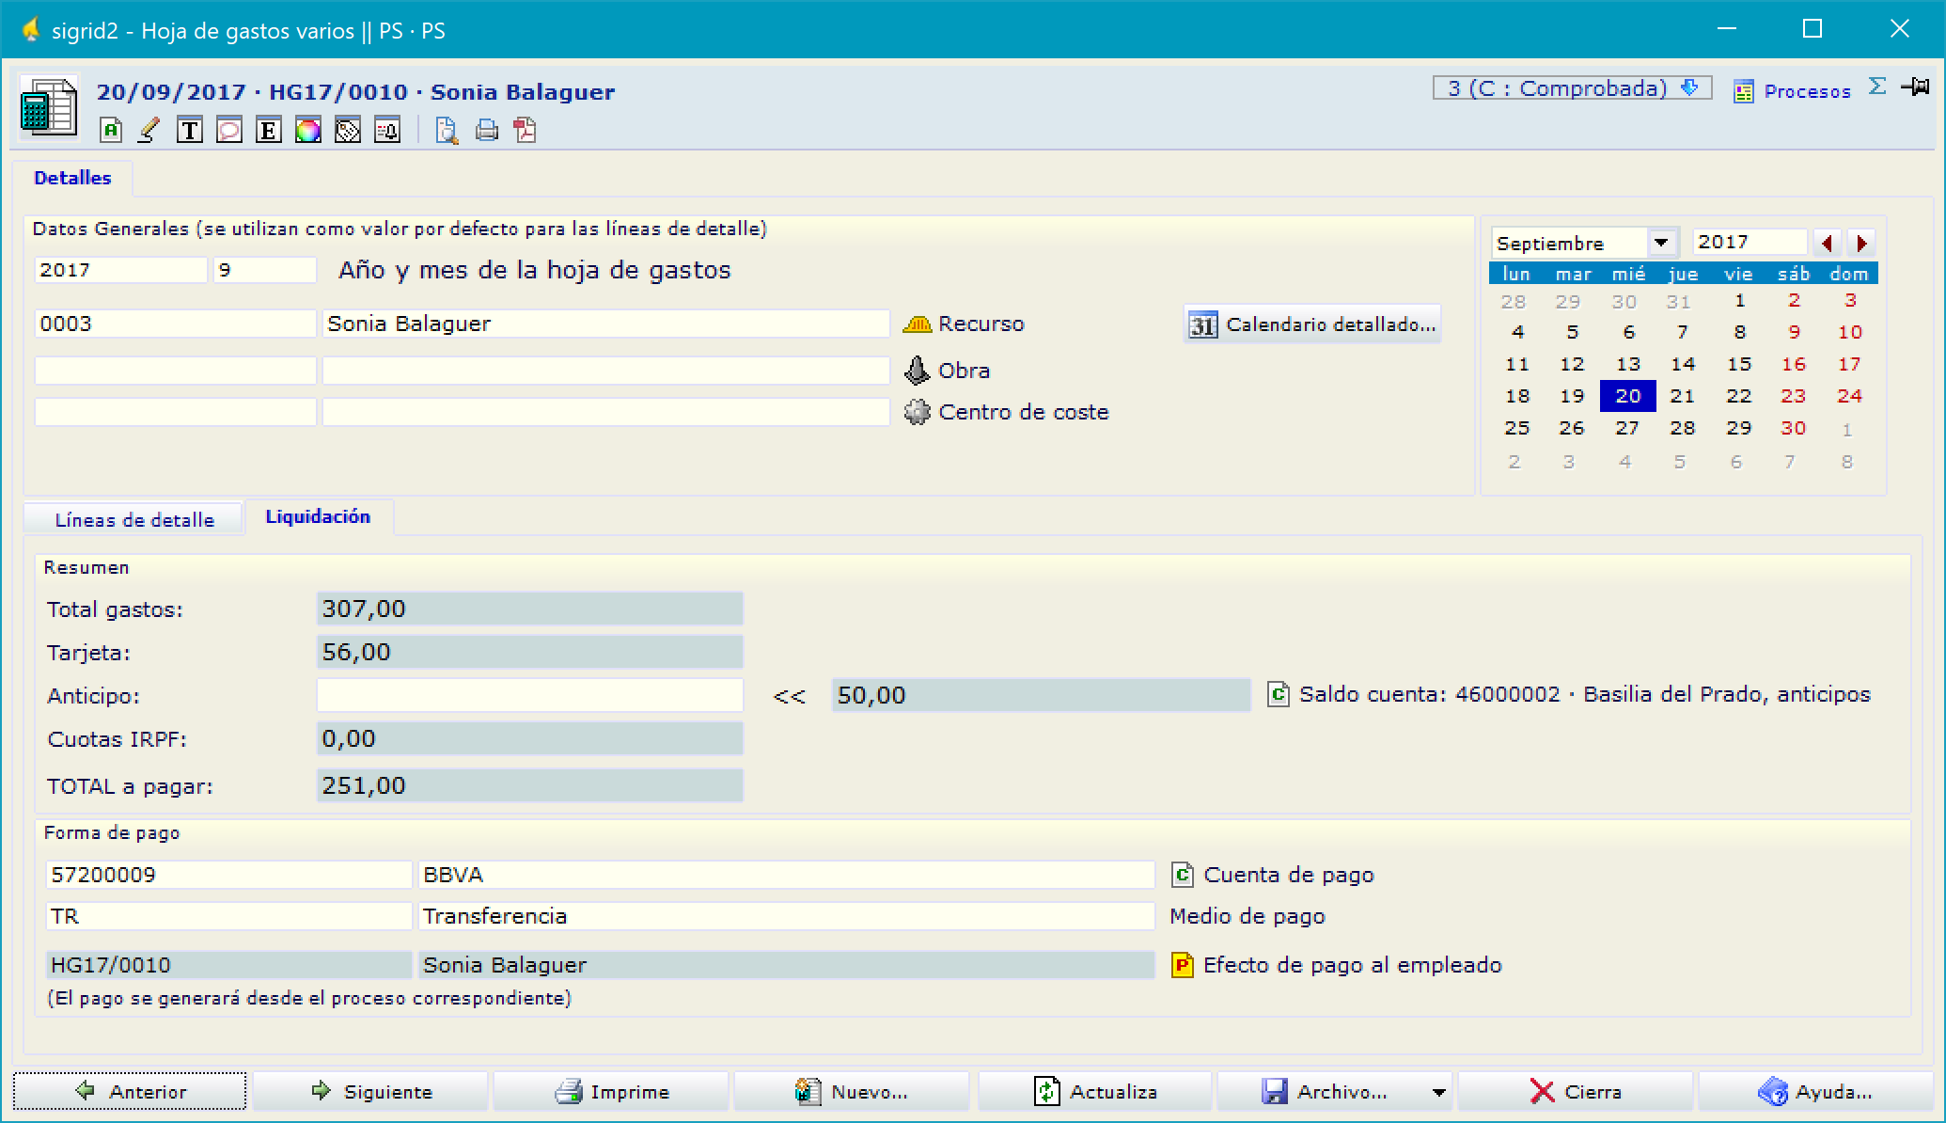Image resolution: width=1946 pixels, height=1123 pixels.
Task: Click the Centro de coste gear icon
Action: [x=917, y=412]
